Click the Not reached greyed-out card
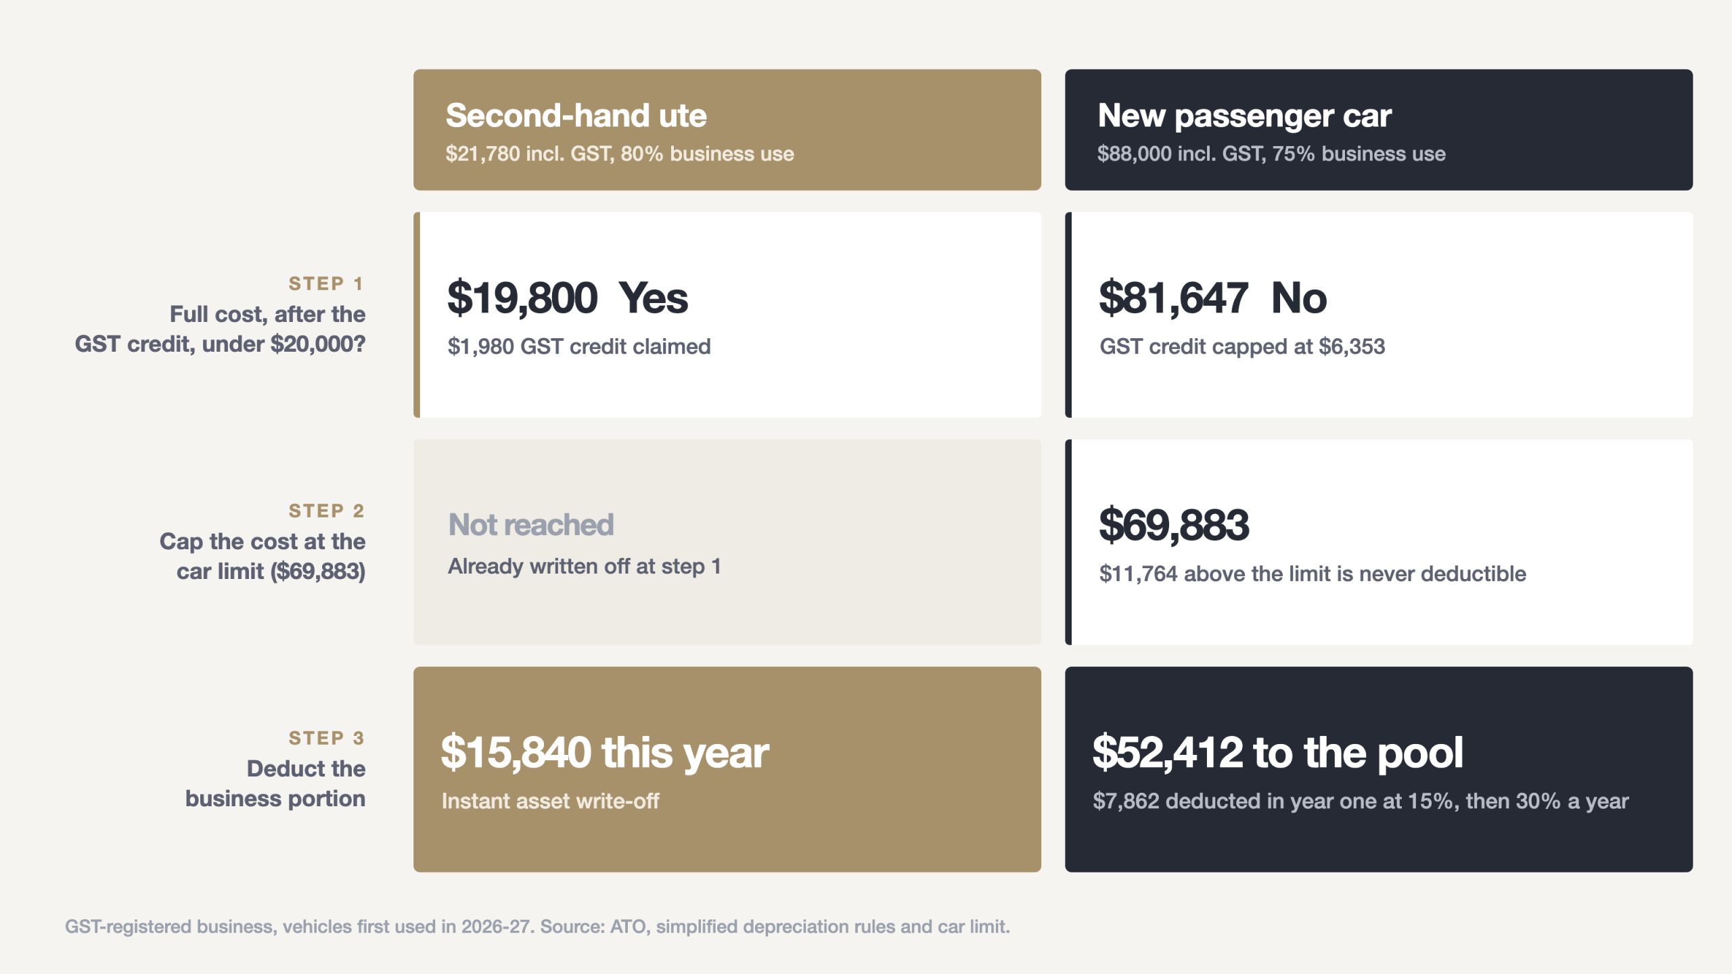Viewport: 1732px width, 974px height. (727, 542)
